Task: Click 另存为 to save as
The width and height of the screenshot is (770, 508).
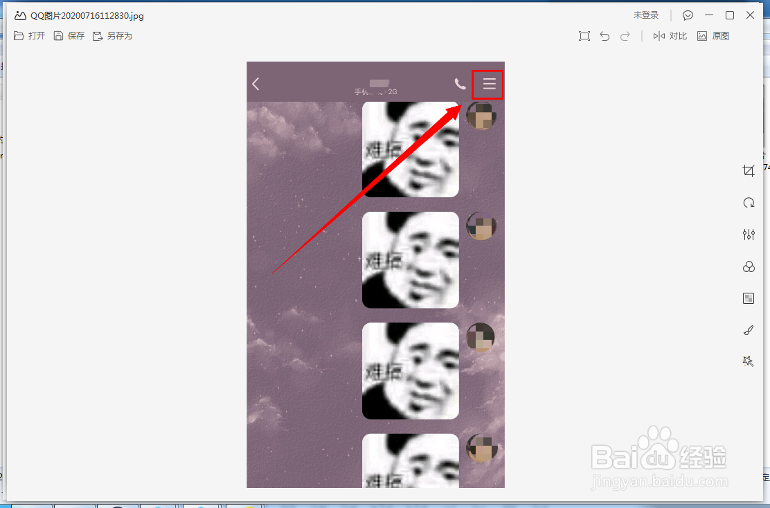Action: [x=112, y=36]
